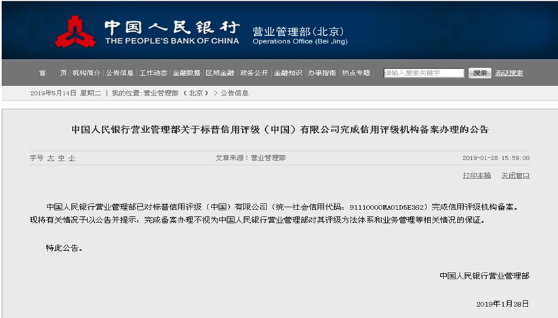The width and height of the screenshot is (558, 318).
Task: Select the 金融知识 menu item
Action: (x=288, y=73)
